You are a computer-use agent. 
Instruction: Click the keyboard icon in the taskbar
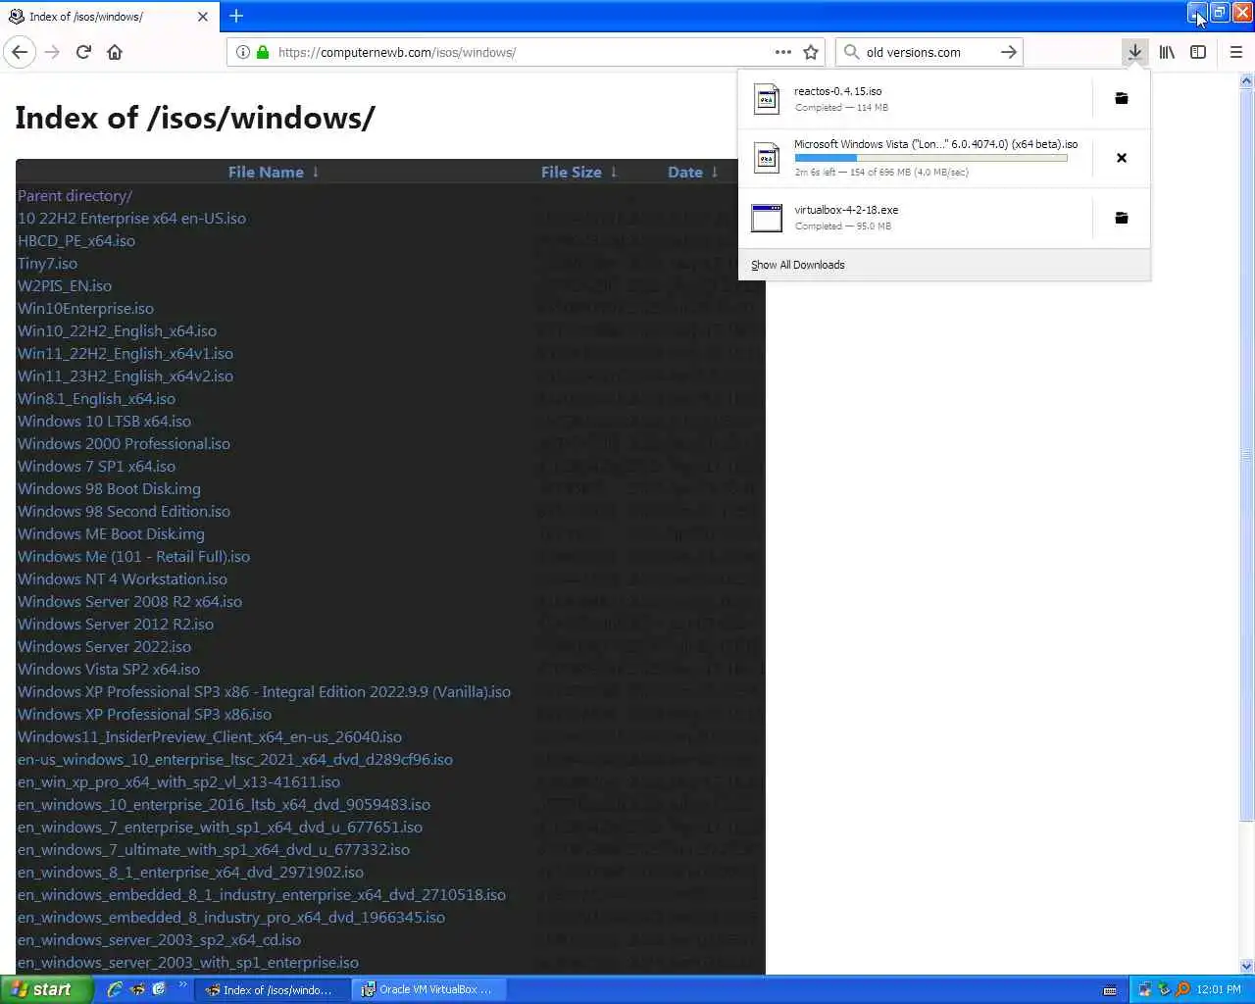pyautogui.click(x=1110, y=989)
